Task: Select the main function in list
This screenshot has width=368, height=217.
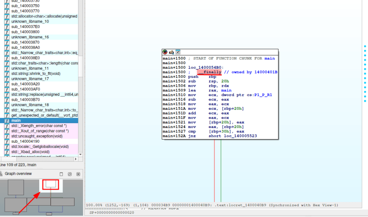Action: [16, 121]
